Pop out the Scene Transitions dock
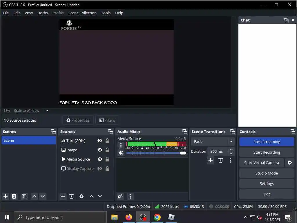Image resolution: width=297 pixels, height=223 pixels. click(x=232, y=132)
